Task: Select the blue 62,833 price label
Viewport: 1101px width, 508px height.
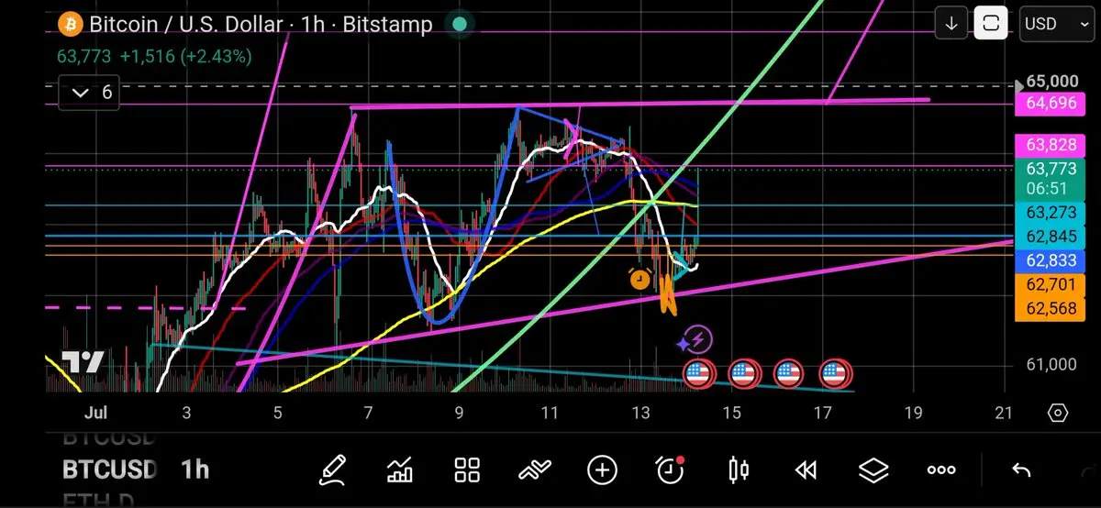Action: (1050, 260)
